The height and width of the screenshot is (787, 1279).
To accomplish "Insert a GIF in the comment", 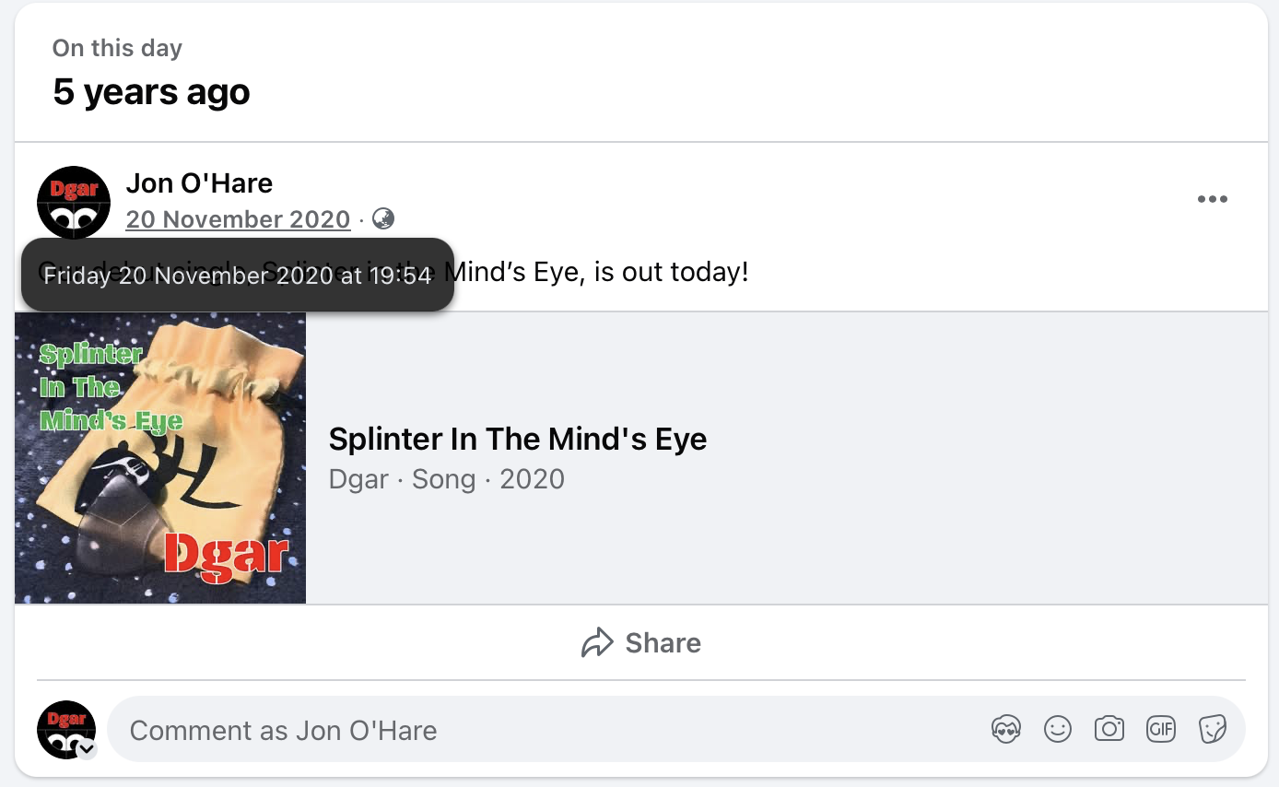I will [x=1160, y=730].
